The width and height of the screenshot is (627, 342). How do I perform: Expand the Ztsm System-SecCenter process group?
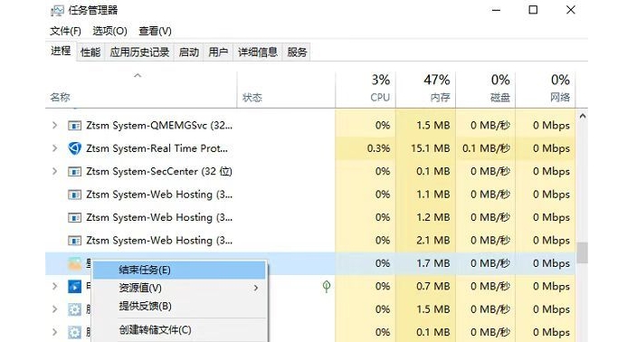click(x=55, y=172)
